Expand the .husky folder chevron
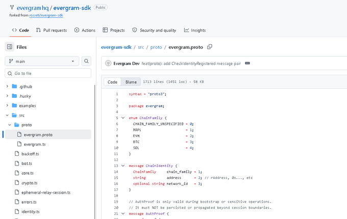 7,96
